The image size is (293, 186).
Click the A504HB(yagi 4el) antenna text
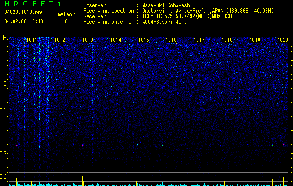pos(164,22)
